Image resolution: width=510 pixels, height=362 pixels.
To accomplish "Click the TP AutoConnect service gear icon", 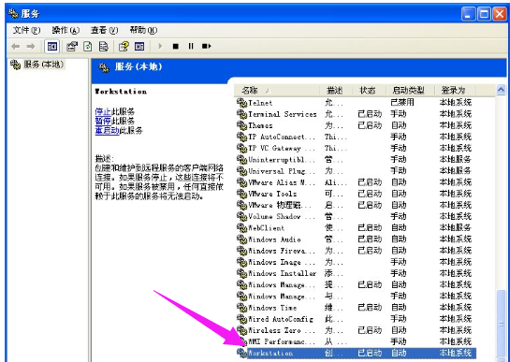I will (x=241, y=137).
